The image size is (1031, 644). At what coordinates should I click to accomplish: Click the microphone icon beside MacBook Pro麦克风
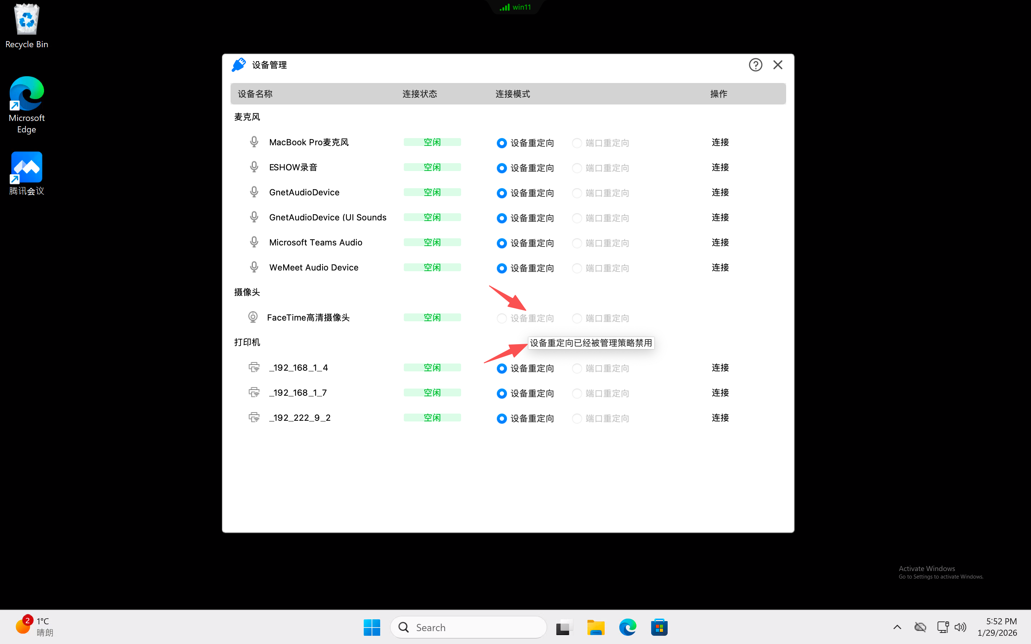[x=254, y=142]
